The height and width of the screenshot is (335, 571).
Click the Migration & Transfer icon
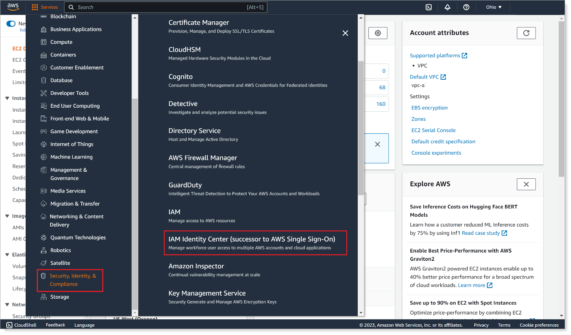44,204
